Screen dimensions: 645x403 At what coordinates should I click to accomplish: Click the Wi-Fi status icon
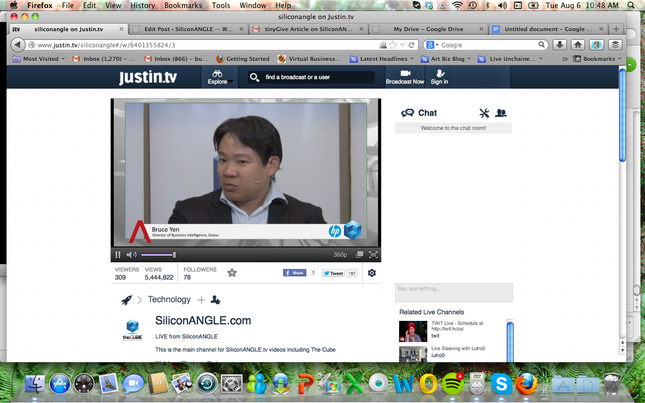458,6
